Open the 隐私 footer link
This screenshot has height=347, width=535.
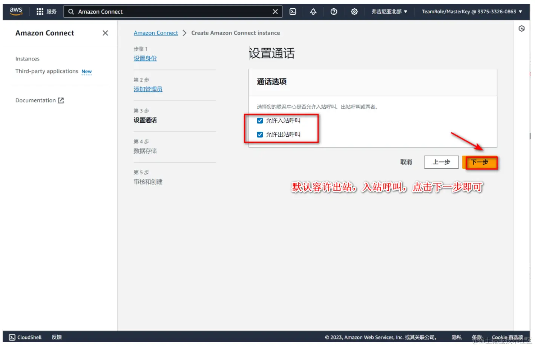pos(457,337)
